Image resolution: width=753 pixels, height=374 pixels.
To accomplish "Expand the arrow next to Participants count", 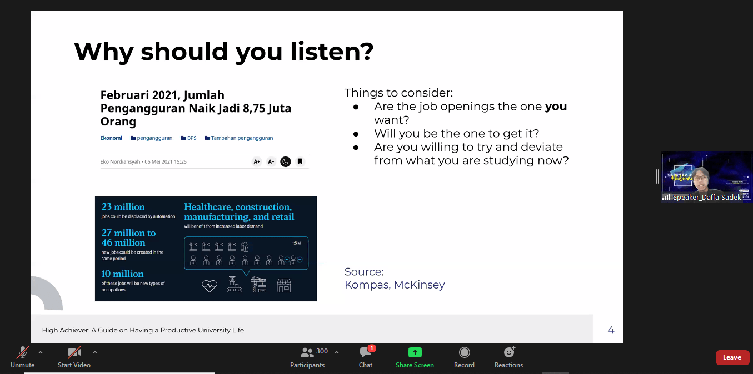I will click(337, 352).
